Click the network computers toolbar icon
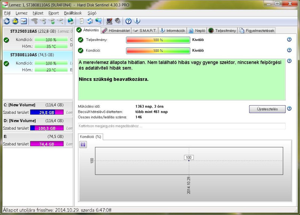Screen dimensions: 300x215 [99, 21]
